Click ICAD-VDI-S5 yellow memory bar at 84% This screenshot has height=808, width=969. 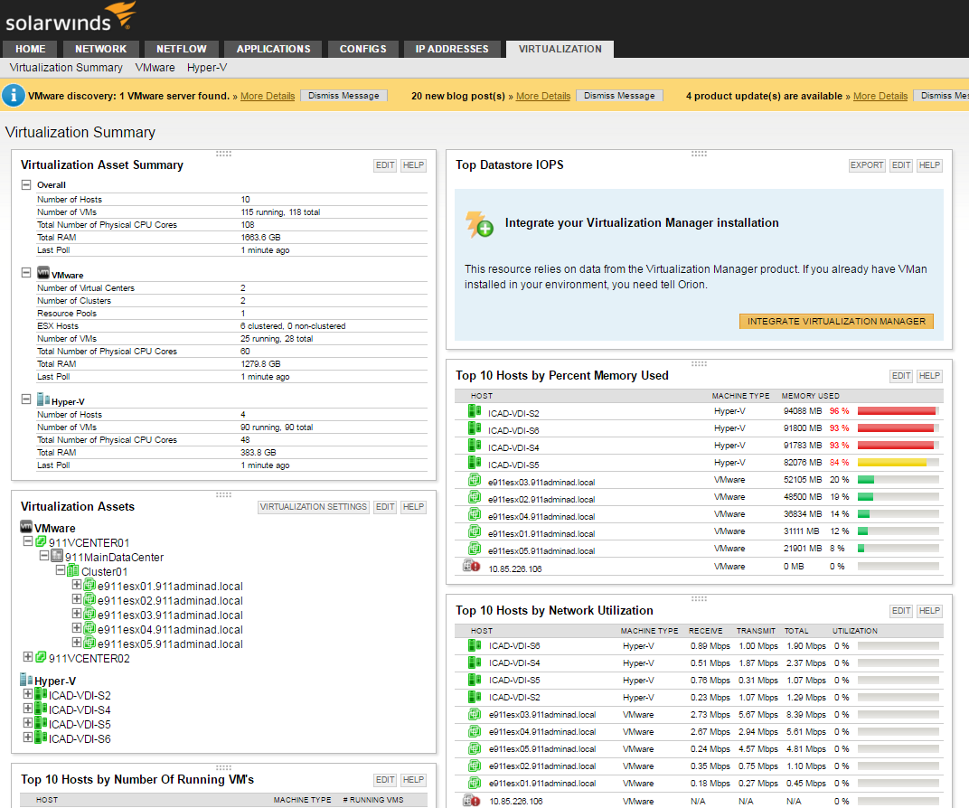click(898, 462)
